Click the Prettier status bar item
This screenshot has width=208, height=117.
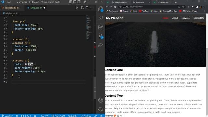coord(86,116)
